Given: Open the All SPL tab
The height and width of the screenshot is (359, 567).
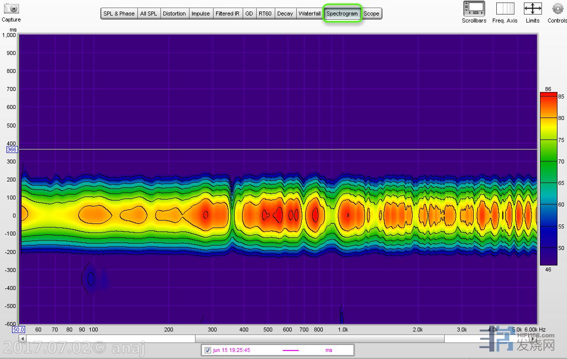Looking at the screenshot, I should coord(148,13).
